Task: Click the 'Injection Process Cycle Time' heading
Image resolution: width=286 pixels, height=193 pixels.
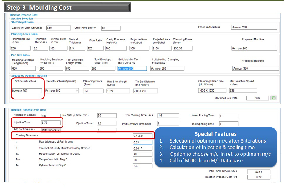Action: pyautogui.click(x=28, y=110)
